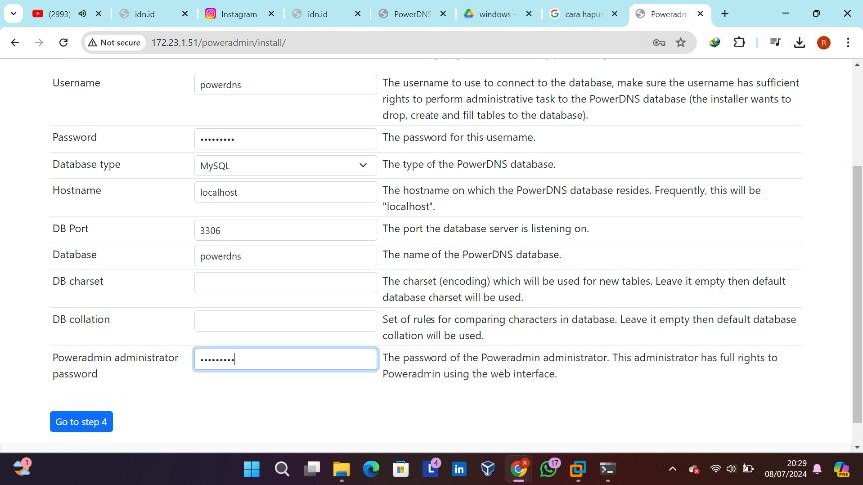Viewport: 863px width, 485px height.
Task: Click the green extension icon in toolbar
Action: click(715, 42)
